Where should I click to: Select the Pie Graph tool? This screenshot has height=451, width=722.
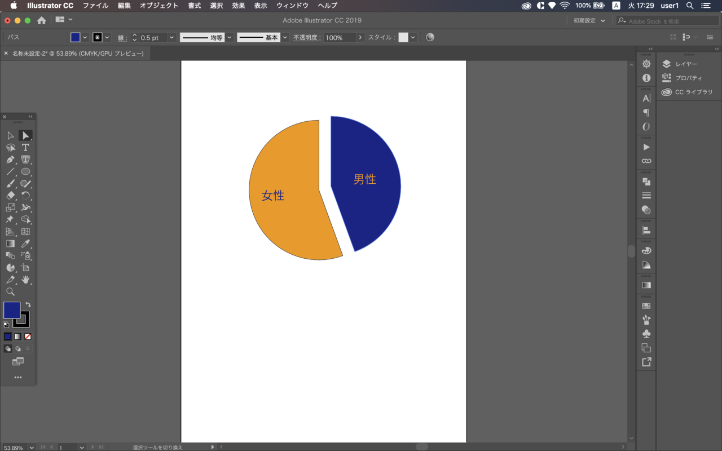pyautogui.click(x=10, y=268)
